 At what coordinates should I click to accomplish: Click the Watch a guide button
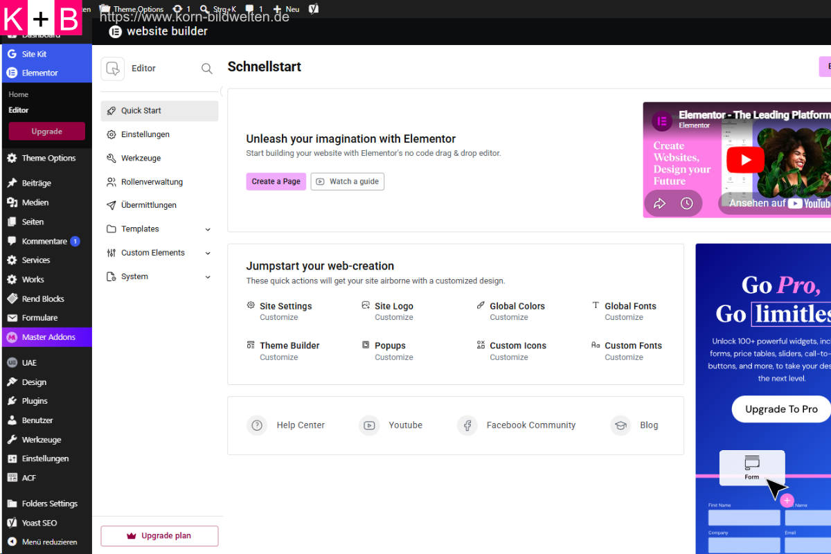tap(347, 181)
